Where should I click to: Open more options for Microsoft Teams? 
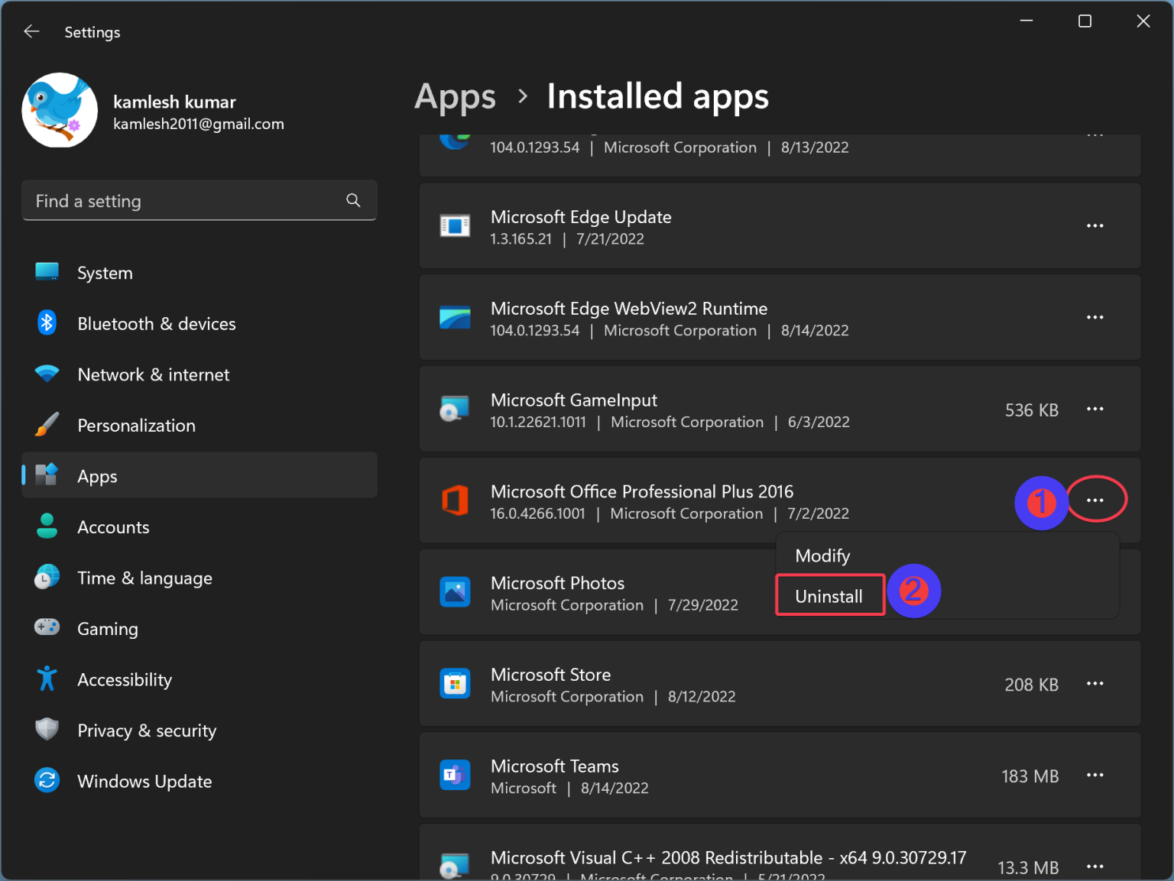(1095, 775)
